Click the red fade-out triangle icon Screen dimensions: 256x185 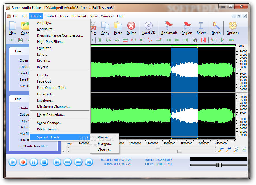coord(150,40)
